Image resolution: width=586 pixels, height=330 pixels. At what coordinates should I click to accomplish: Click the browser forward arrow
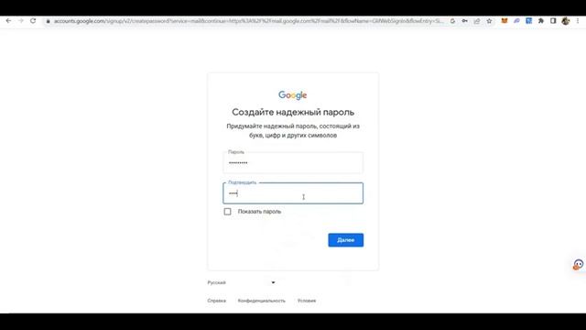click(x=21, y=21)
